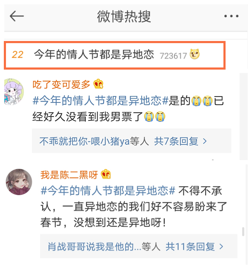The height and width of the screenshot is (269, 252).
Task: Tap crown badge next to 吃了变可爱多
Action: 98,84
